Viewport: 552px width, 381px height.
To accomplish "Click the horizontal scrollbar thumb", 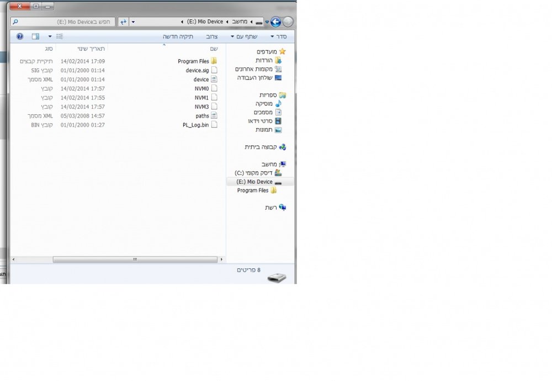I will point(135,260).
